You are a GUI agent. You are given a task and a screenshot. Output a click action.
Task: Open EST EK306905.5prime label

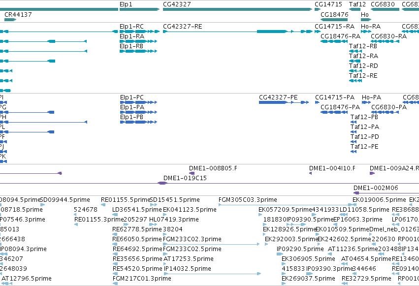pyautogui.click(x=308, y=259)
